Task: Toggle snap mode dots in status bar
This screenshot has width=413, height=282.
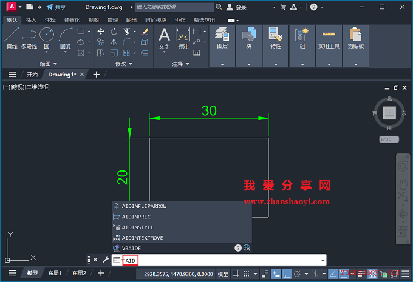Action: tap(246, 274)
